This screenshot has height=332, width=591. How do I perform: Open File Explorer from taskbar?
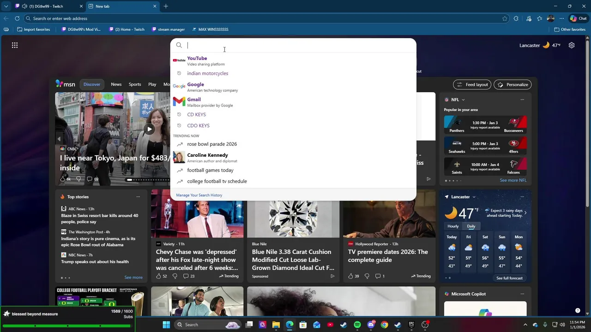point(276,325)
